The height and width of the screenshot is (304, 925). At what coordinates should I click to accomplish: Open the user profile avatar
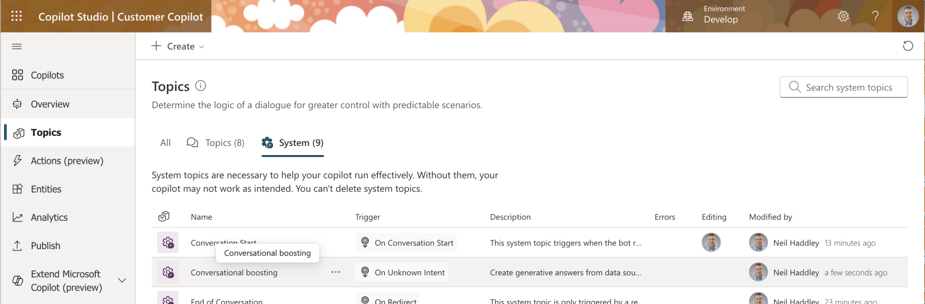(x=908, y=16)
